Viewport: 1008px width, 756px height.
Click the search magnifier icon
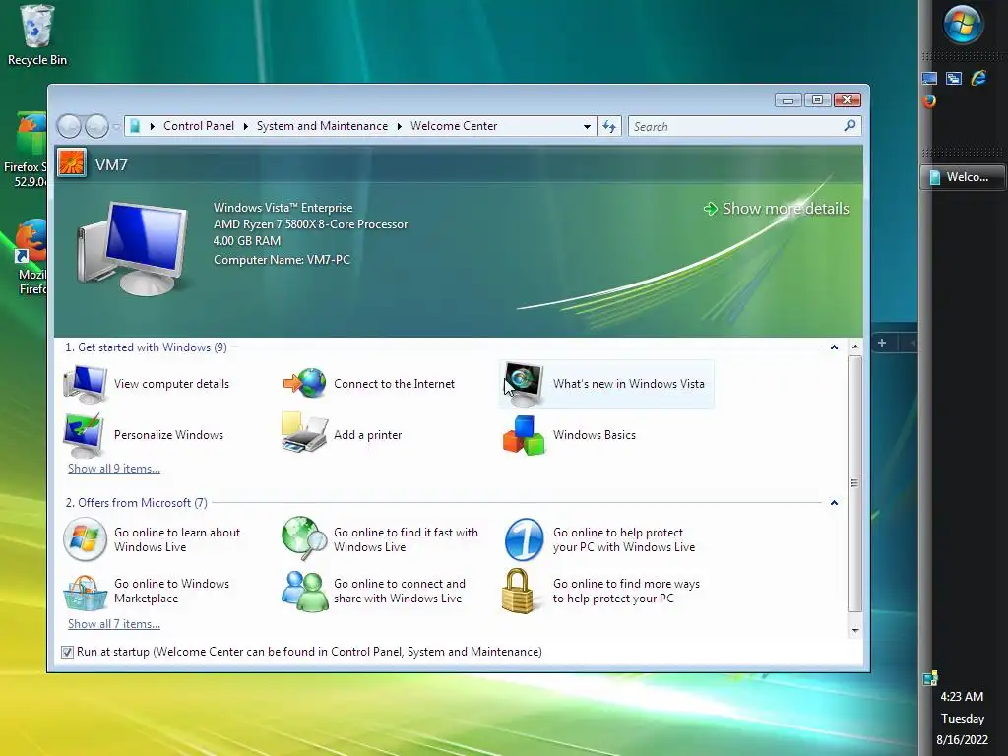click(850, 126)
